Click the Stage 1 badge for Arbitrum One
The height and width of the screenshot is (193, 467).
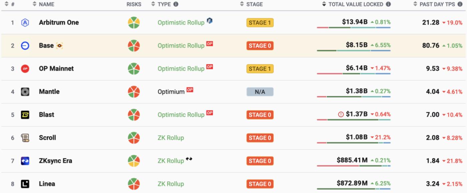(x=260, y=23)
